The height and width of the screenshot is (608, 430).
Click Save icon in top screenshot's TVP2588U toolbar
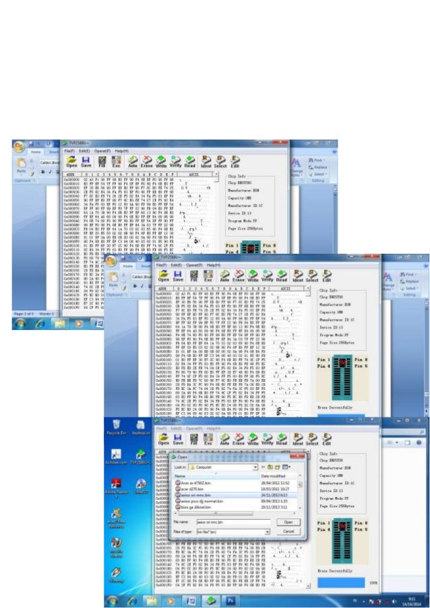coord(86,162)
